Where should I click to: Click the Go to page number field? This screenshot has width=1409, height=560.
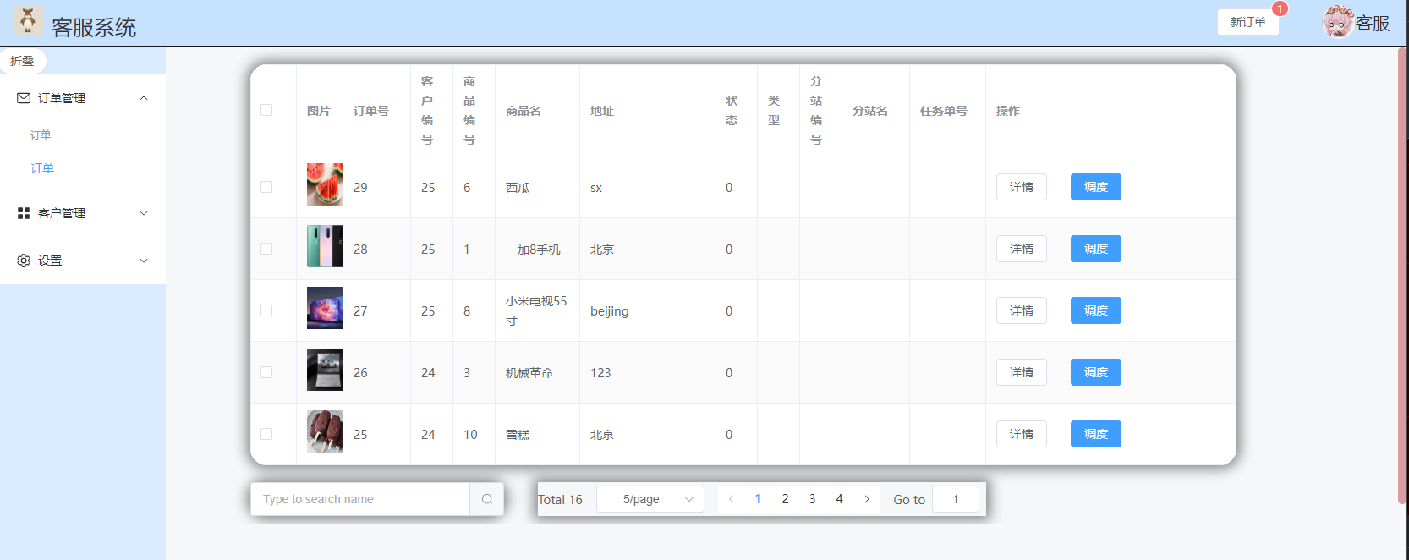(956, 499)
